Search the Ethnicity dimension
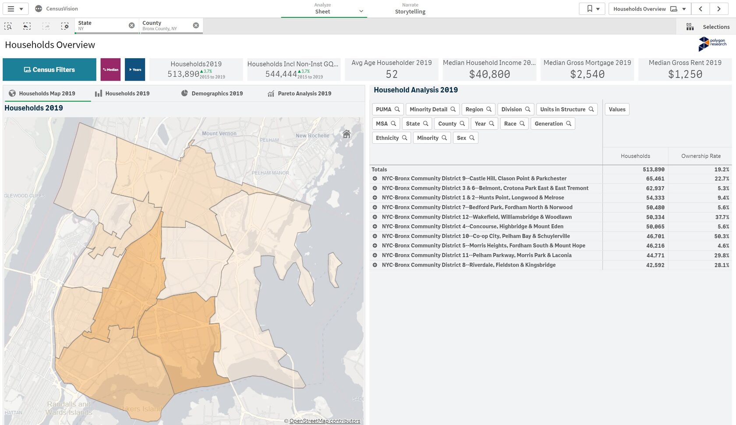Viewport: 736px width, 425px height. click(x=391, y=138)
